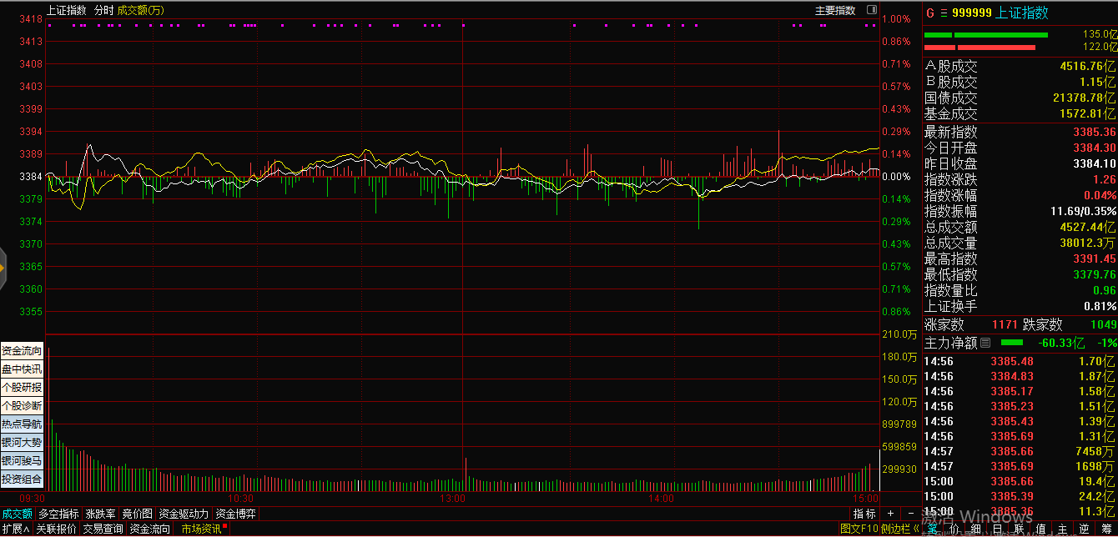
Task: Switch to the 多空指标 tab
Action: [58, 514]
